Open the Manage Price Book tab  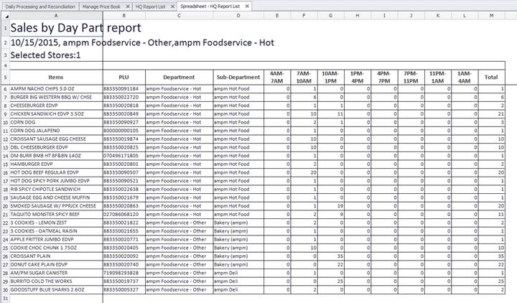coord(101,6)
